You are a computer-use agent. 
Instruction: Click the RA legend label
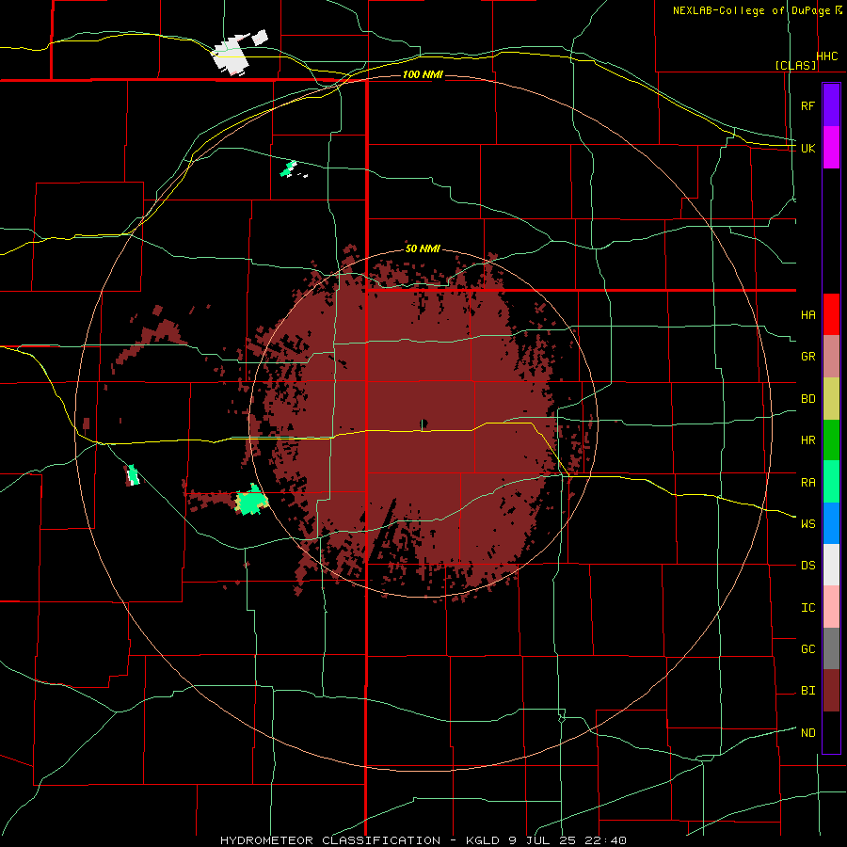point(807,483)
